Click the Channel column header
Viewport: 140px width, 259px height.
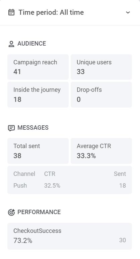coord(24,174)
